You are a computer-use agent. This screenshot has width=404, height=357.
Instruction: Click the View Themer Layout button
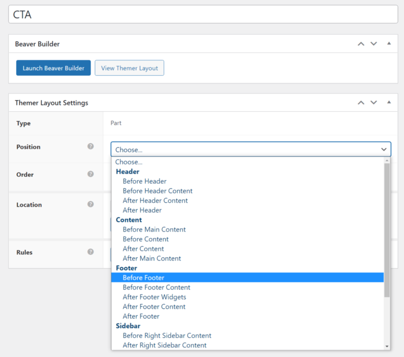(x=129, y=68)
